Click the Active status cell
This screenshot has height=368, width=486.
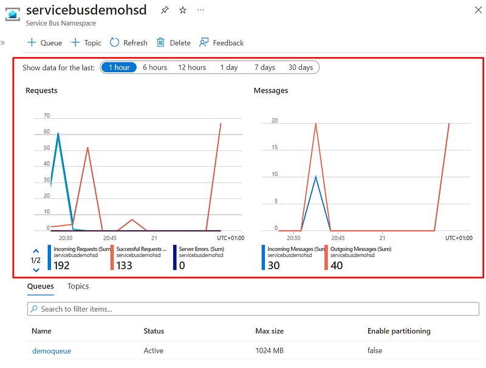point(154,350)
